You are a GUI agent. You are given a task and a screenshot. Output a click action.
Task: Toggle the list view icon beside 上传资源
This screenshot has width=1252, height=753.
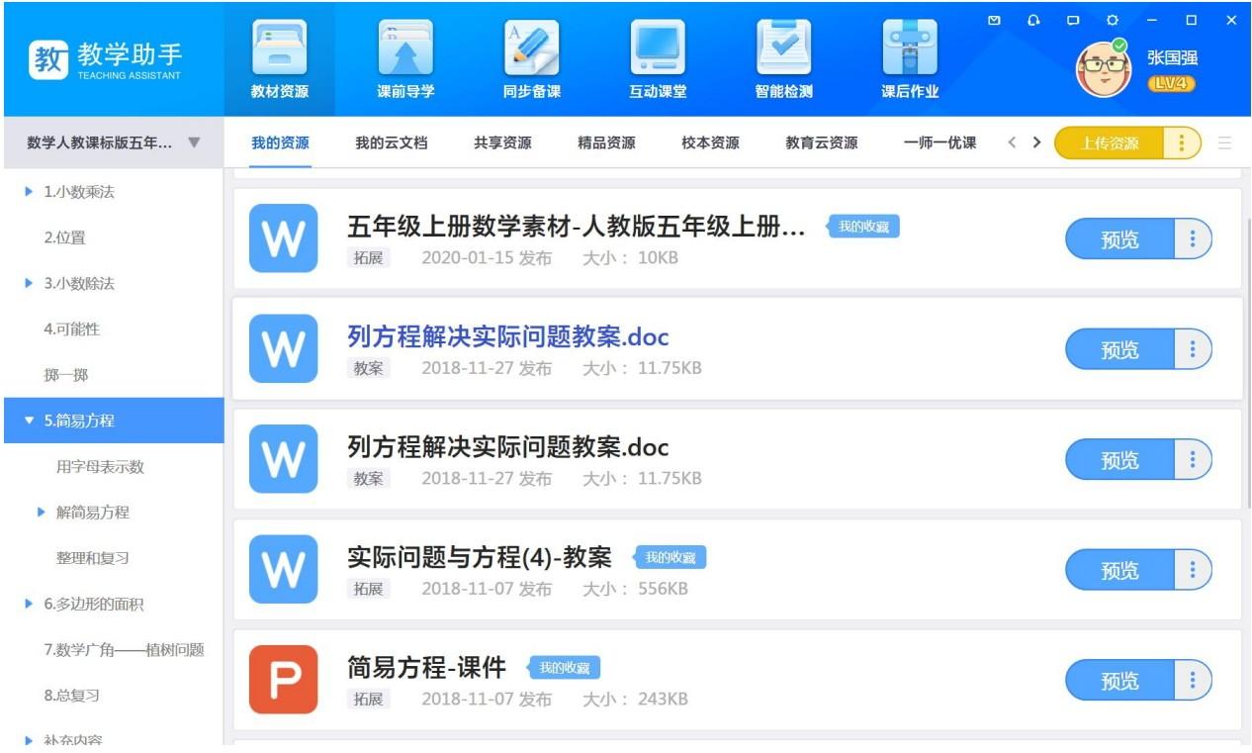tap(1224, 143)
